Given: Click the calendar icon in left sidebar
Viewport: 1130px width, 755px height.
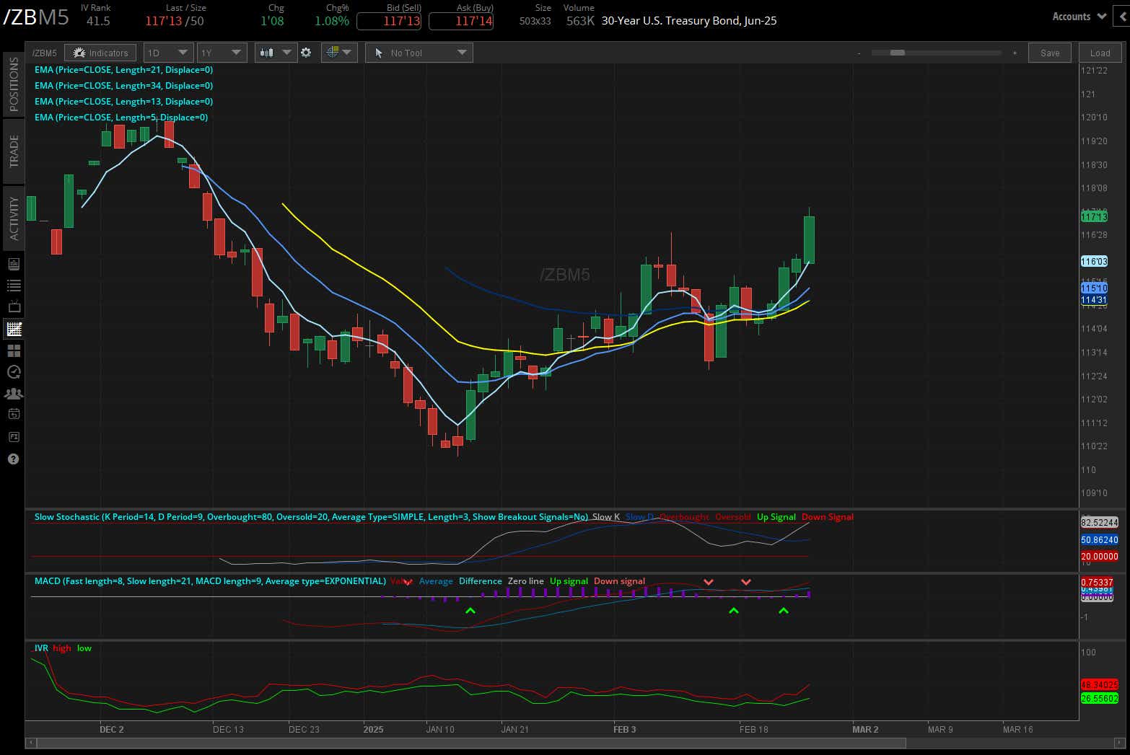Looking at the screenshot, I should pos(13,415).
